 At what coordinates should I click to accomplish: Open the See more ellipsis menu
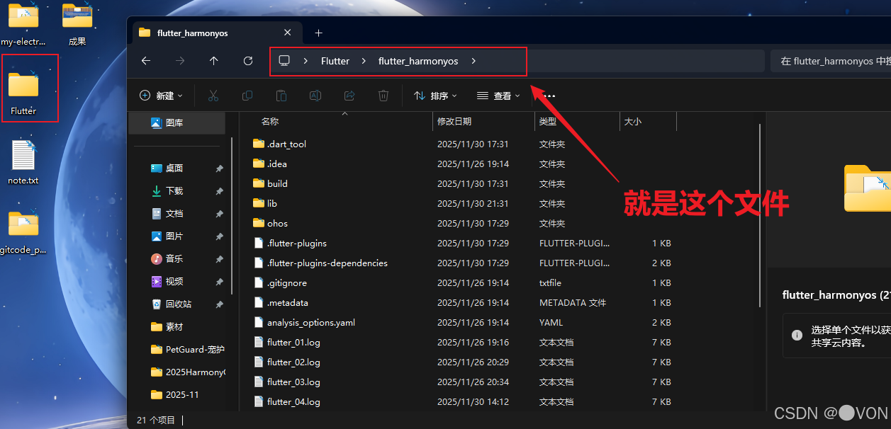coord(548,96)
